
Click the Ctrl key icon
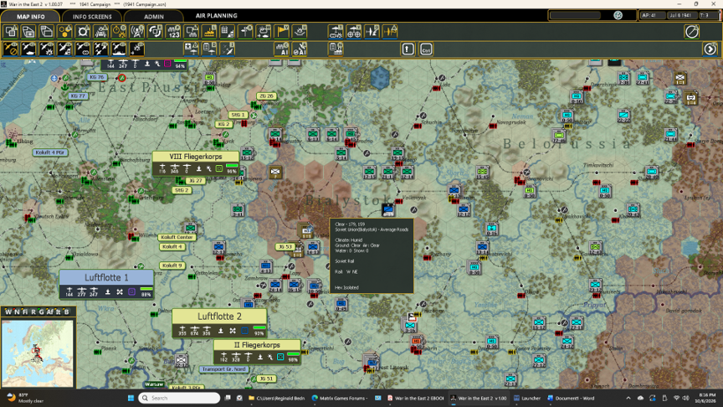pos(426,49)
